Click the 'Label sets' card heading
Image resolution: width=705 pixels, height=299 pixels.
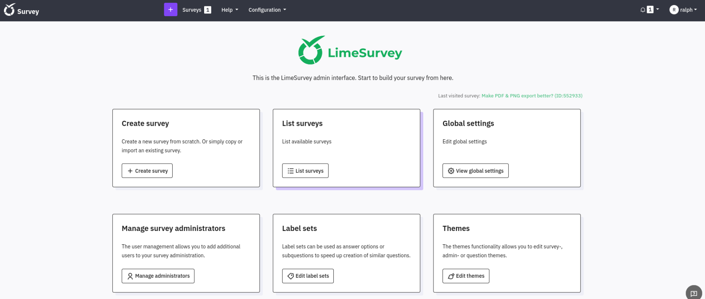[x=299, y=229]
